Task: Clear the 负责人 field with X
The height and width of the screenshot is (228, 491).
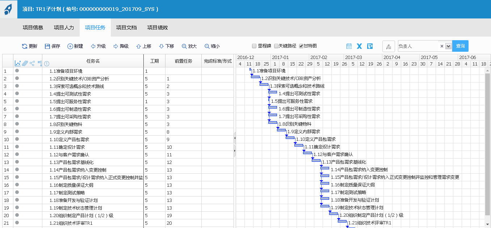Action: point(442,46)
